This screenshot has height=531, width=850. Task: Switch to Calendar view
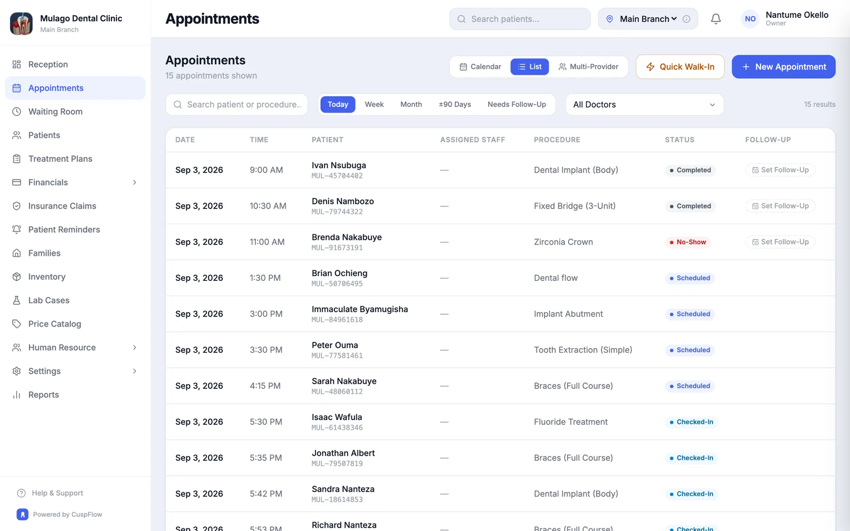(480, 67)
